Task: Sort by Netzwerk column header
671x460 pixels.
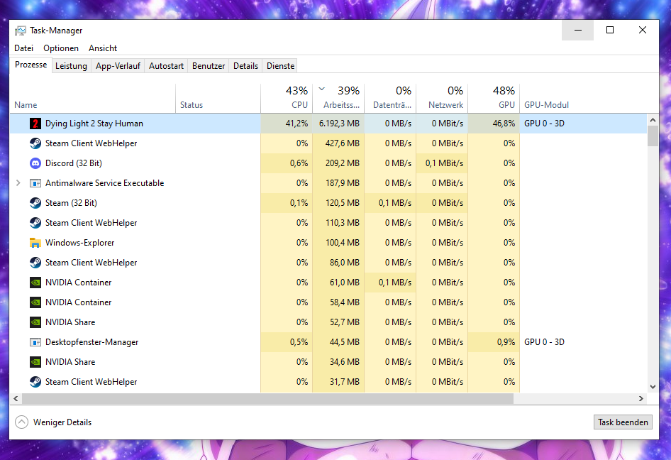Action: 442,99
